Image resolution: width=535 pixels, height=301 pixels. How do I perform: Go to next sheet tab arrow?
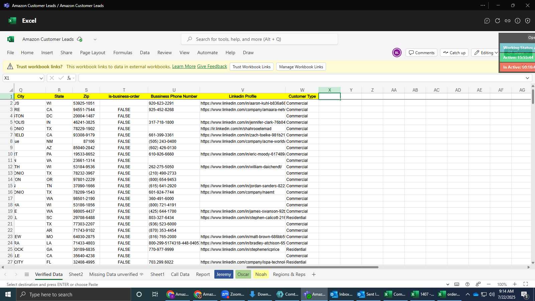pos(16,275)
